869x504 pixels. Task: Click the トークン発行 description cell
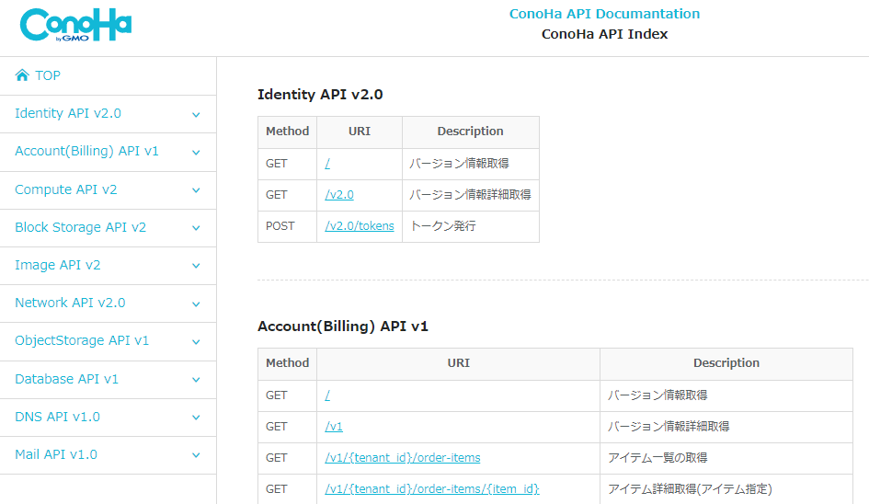(471, 226)
